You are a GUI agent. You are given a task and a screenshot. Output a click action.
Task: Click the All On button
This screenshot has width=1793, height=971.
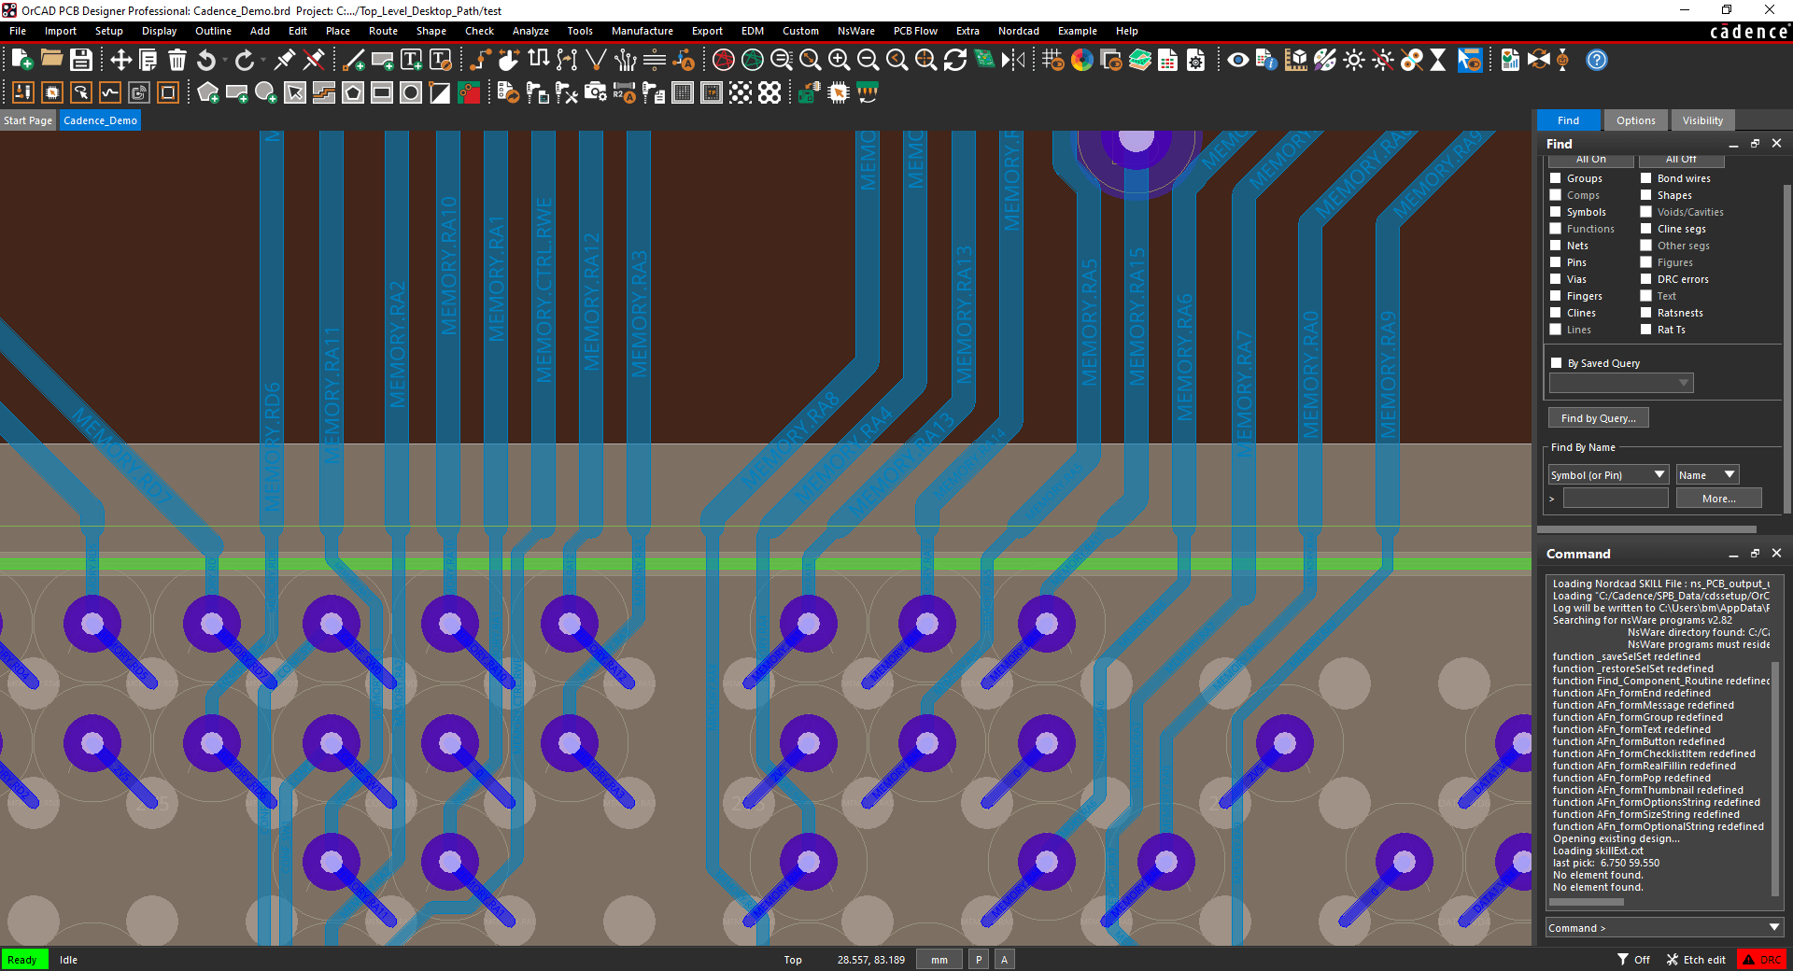click(x=1590, y=160)
